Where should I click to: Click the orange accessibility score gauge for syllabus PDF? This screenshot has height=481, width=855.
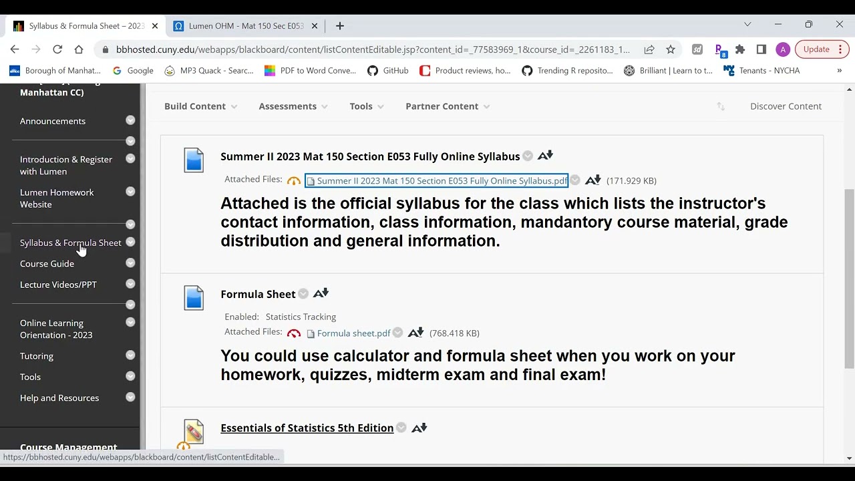click(x=294, y=180)
